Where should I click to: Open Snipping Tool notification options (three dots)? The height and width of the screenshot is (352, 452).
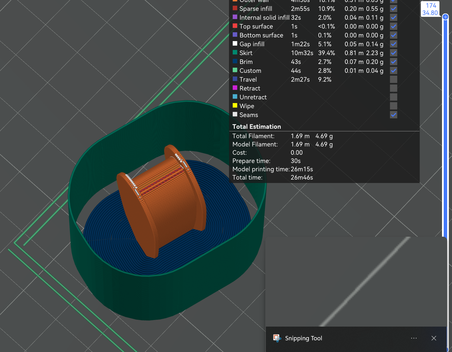pyautogui.click(x=414, y=338)
